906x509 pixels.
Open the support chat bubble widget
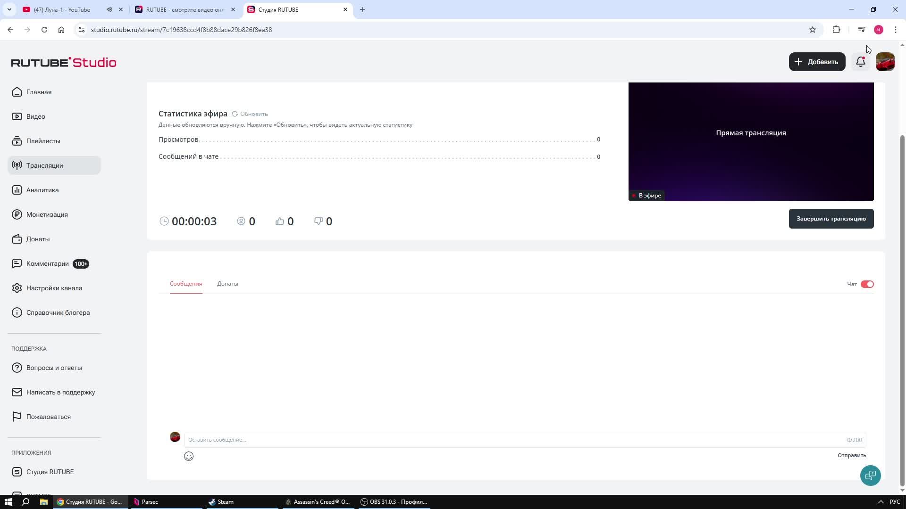point(870,475)
